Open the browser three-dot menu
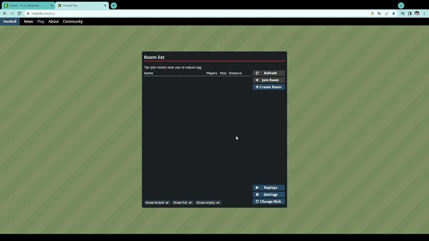The width and height of the screenshot is (429, 241). coord(424,13)
